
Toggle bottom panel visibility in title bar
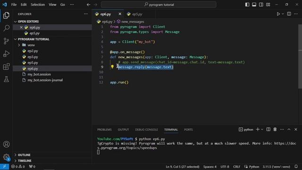pos(254,5)
